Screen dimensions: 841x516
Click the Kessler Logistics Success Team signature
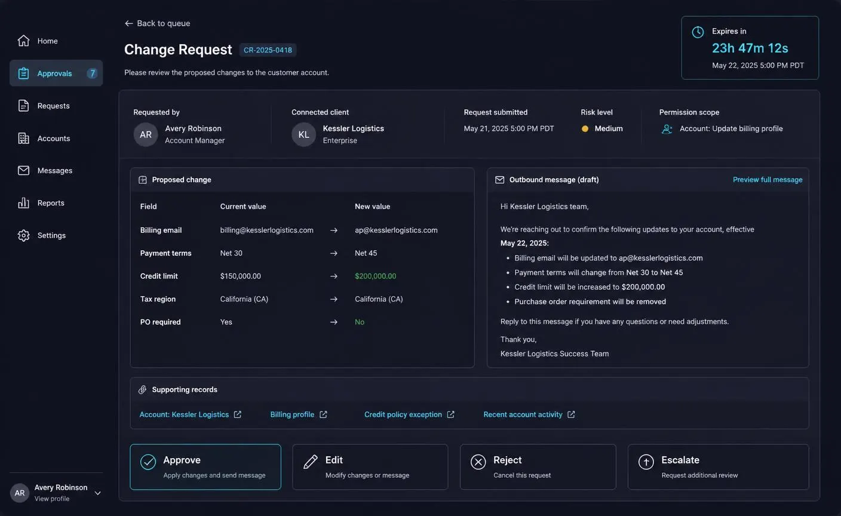[x=554, y=354]
